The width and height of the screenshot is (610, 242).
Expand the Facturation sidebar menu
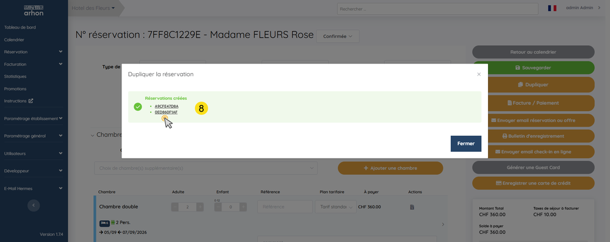[33, 64]
